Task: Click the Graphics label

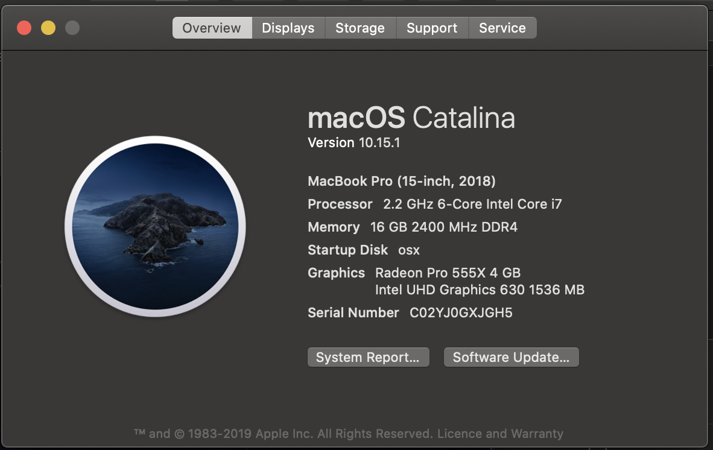Action: (x=337, y=273)
